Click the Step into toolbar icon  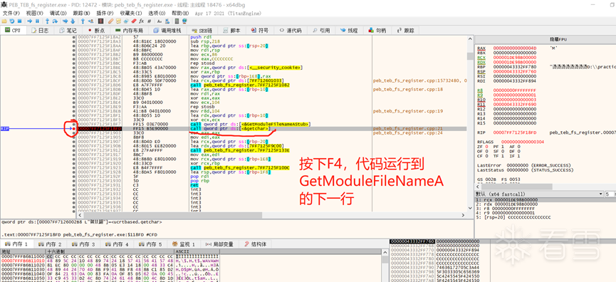click(x=47, y=21)
